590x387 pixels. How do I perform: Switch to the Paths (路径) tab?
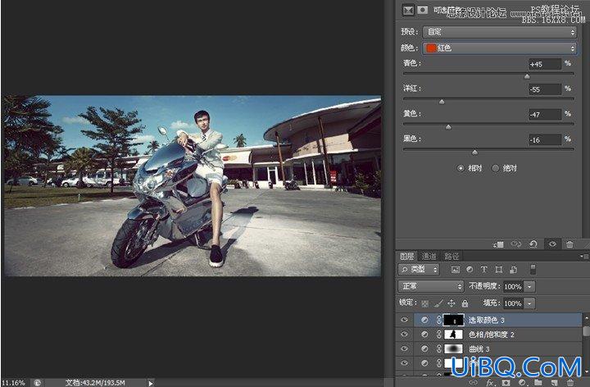click(x=452, y=257)
